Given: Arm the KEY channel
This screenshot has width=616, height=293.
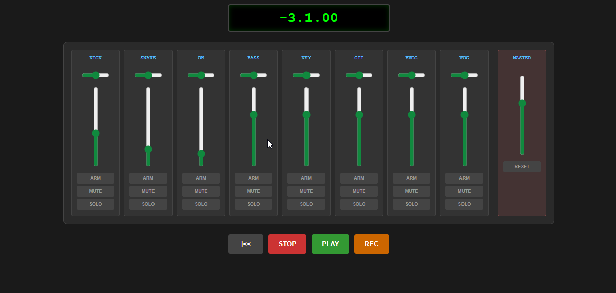Looking at the screenshot, I should (306, 178).
